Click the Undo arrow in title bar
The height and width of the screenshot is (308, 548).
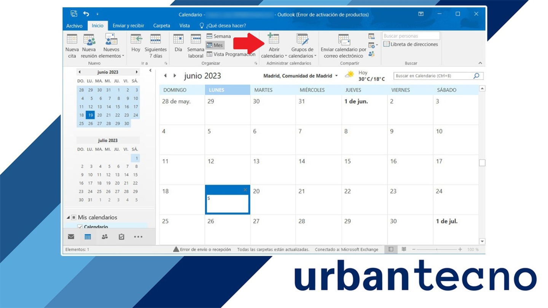coord(86,14)
